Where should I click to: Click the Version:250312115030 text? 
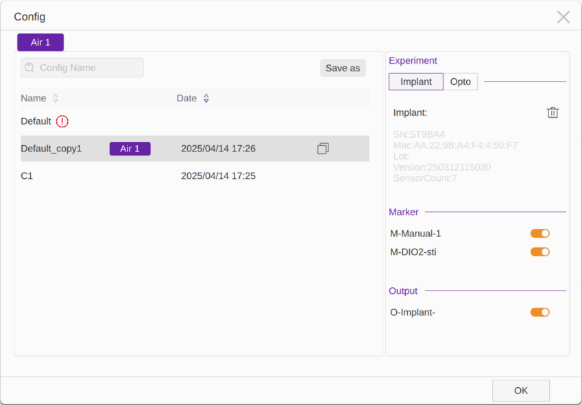[442, 167]
